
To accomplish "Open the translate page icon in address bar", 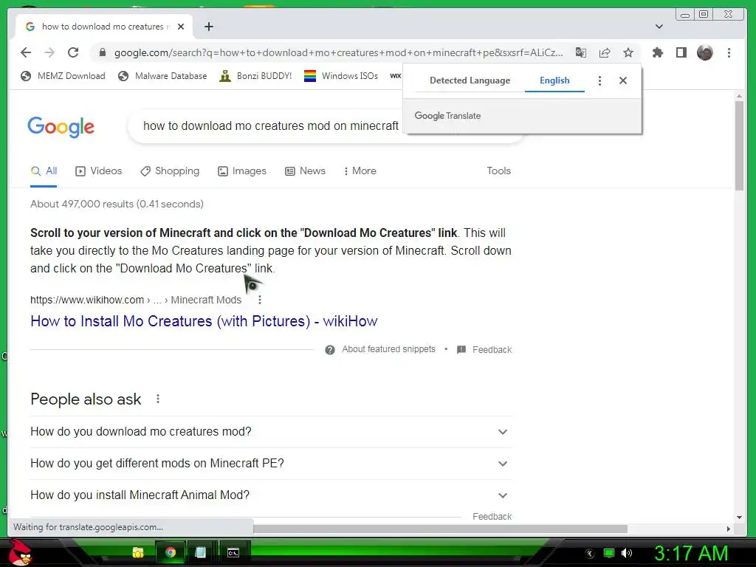I will 581,52.
